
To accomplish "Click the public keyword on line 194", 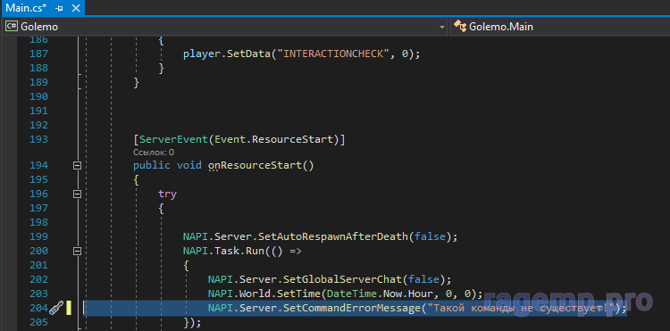I will click(152, 165).
